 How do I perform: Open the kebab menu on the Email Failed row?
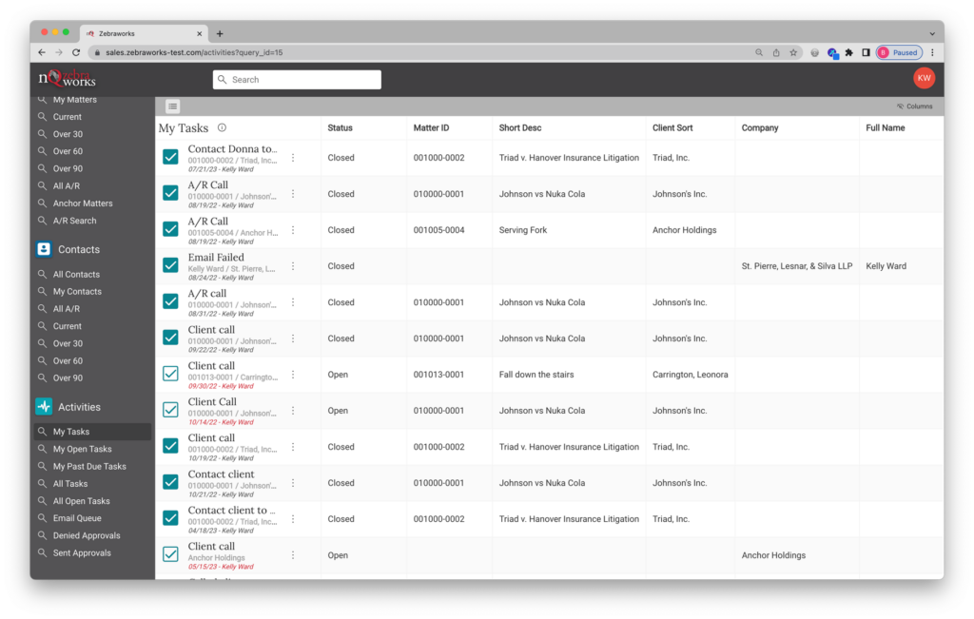coord(292,264)
